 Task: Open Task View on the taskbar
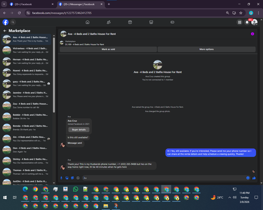tap(15, 197)
